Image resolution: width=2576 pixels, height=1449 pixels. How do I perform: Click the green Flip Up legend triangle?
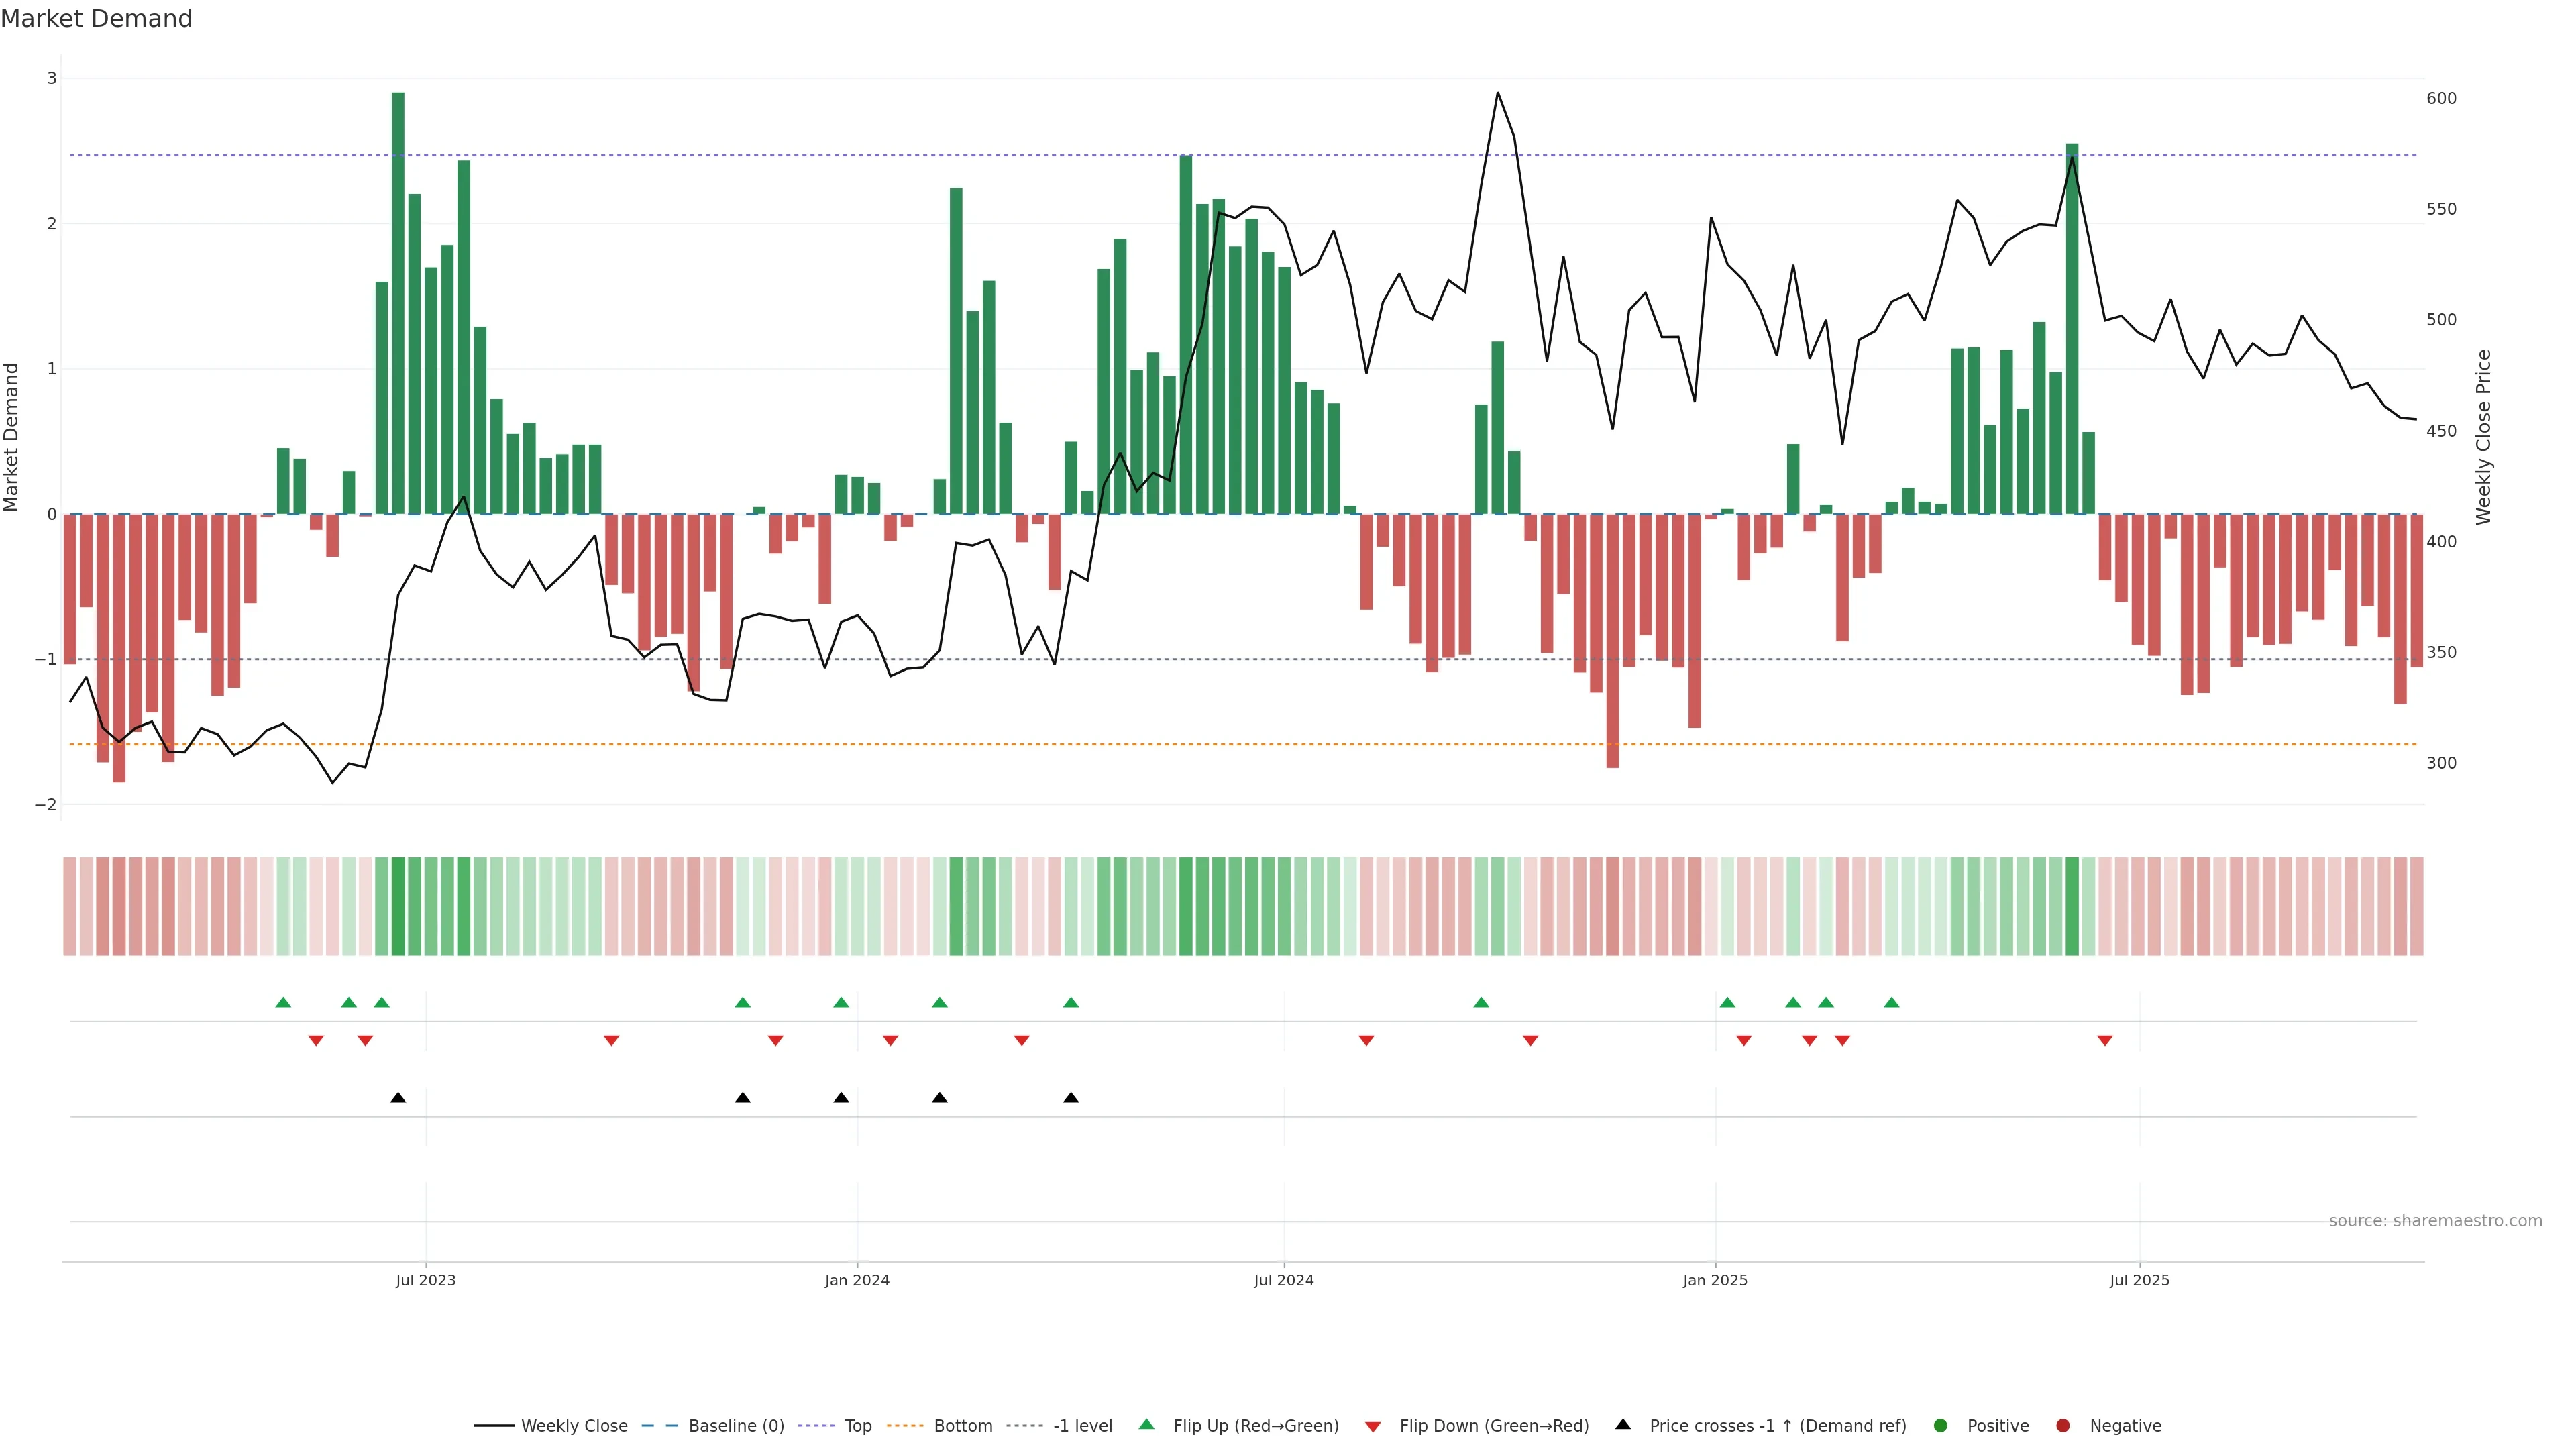(x=1146, y=1424)
